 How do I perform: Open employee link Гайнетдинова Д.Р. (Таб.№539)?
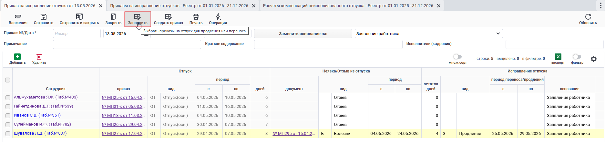point(43,106)
